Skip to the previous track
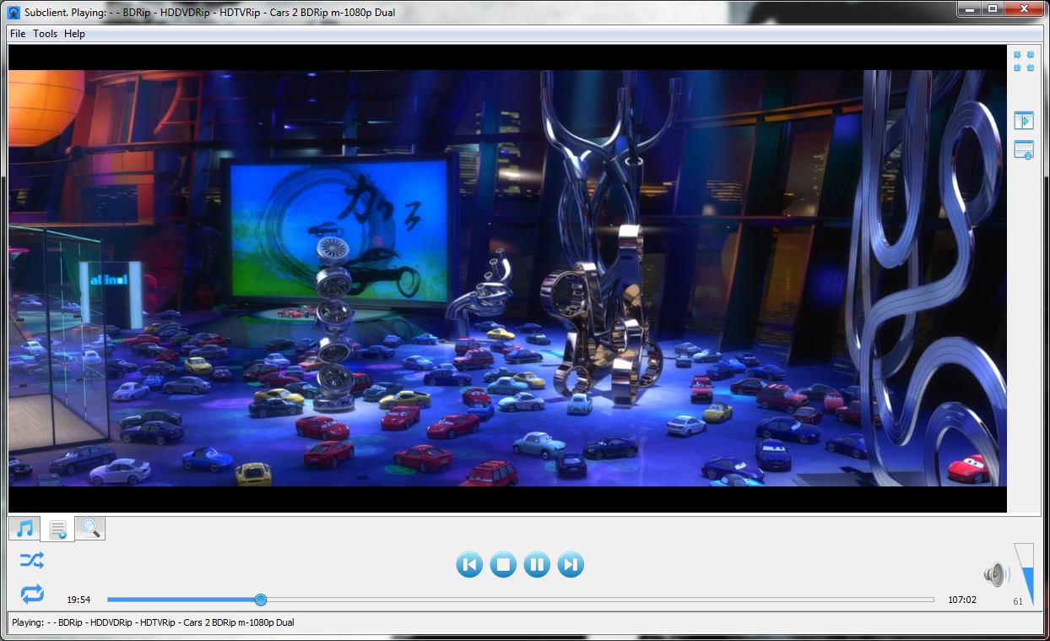Image resolution: width=1050 pixels, height=641 pixels. (x=469, y=564)
